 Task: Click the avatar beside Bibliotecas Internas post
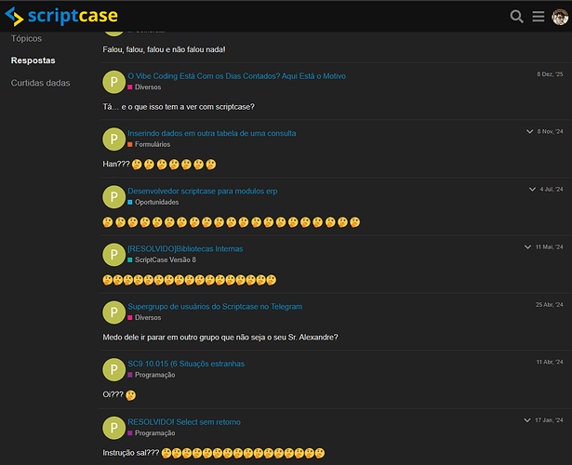point(113,254)
